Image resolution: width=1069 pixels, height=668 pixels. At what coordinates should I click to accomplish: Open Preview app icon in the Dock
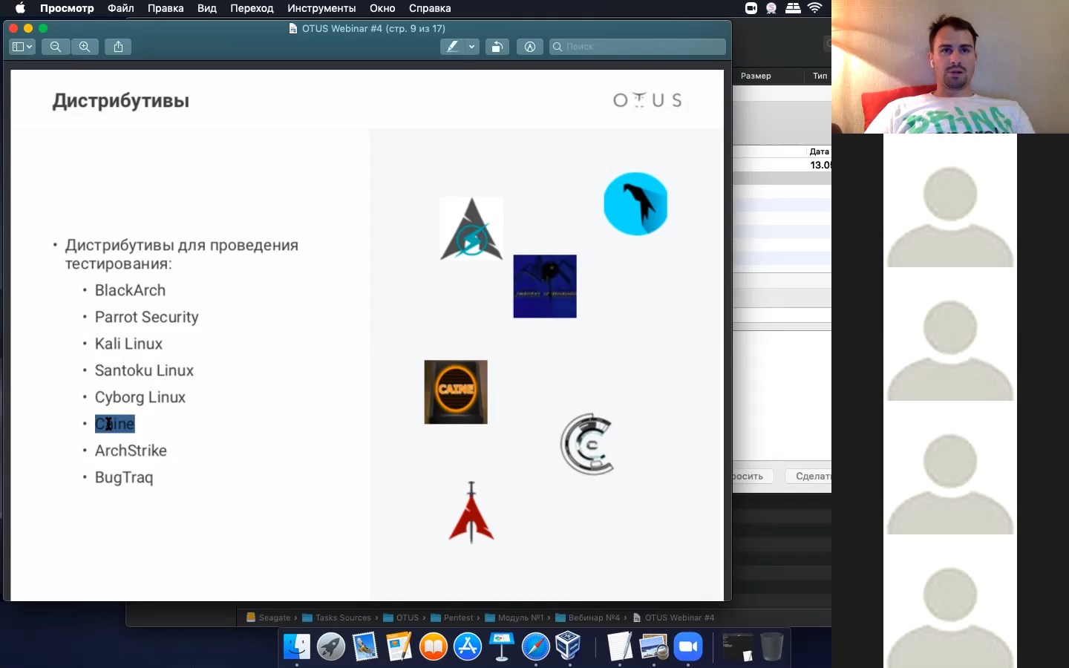click(x=654, y=646)
